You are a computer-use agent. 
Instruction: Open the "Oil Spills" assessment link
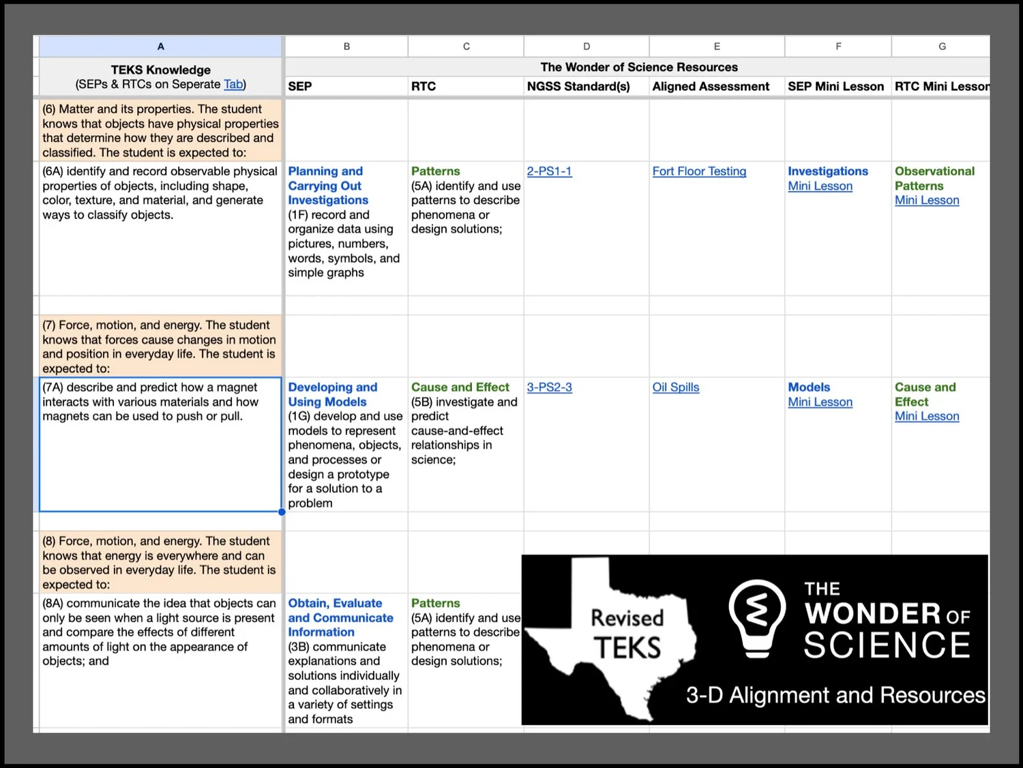675,387
